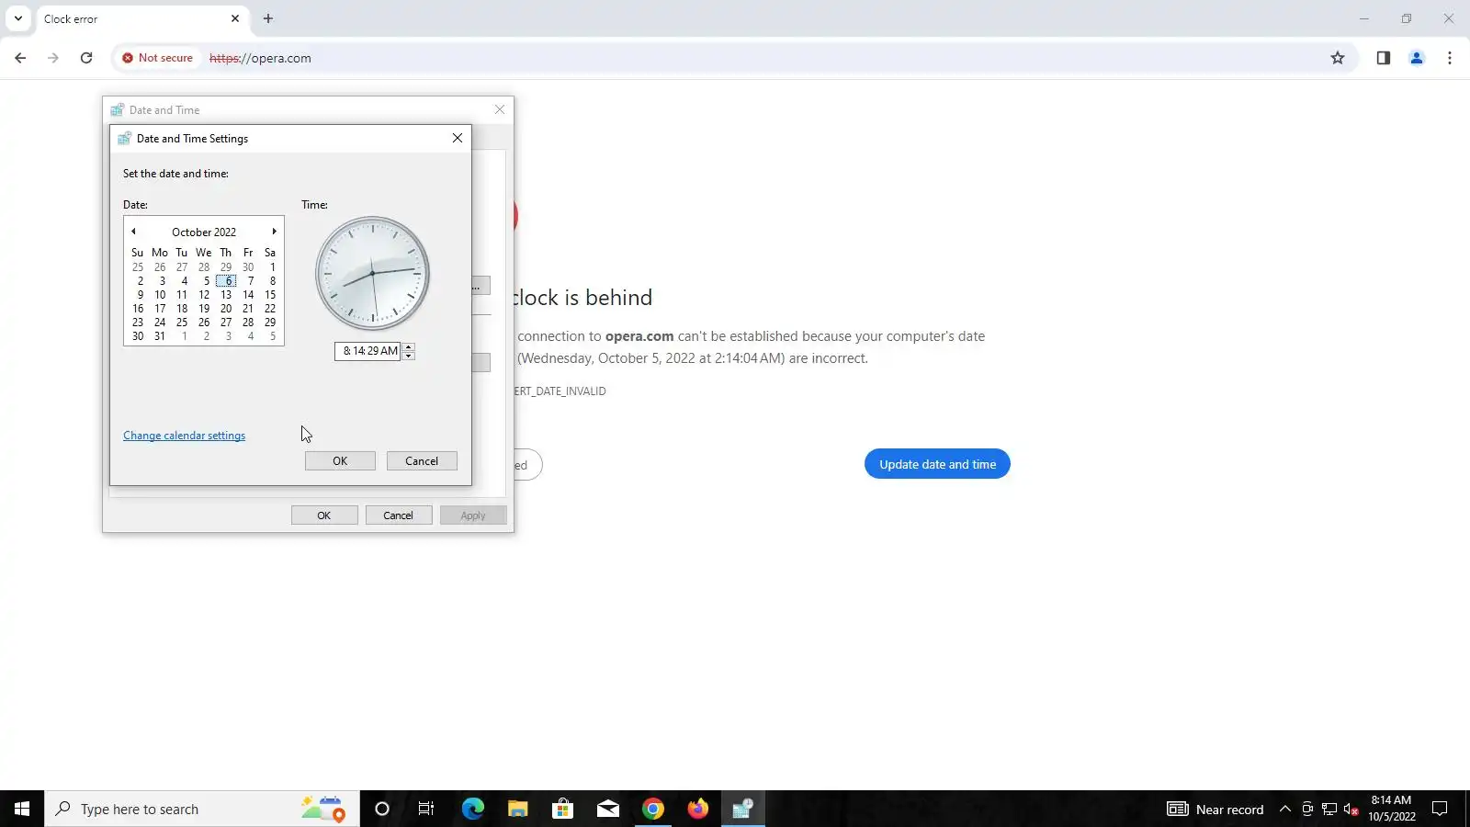Click the Update date and time button
1470x827 pixels.
click(937, 464)
